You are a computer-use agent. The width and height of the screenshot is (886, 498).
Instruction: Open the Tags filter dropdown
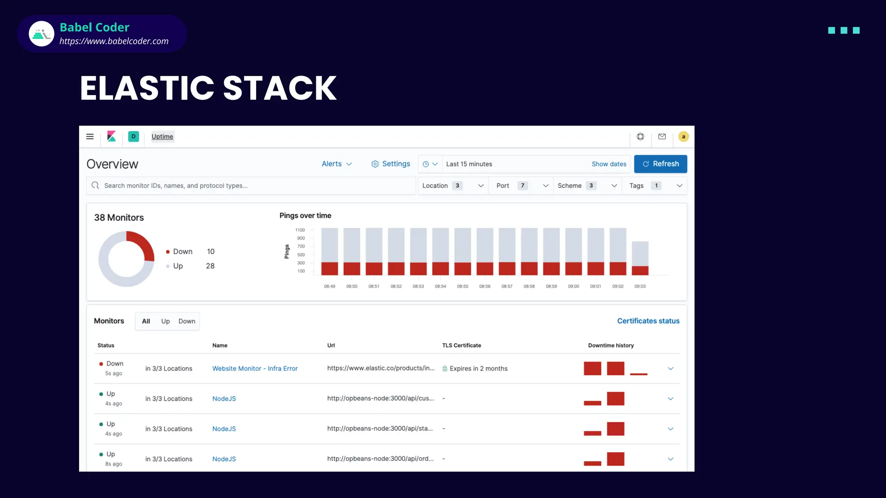click(655, 185)
